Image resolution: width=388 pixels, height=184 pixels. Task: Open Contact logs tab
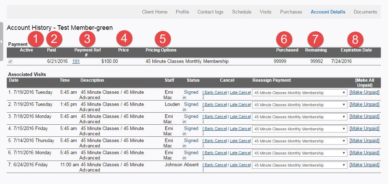[x=210, y=12]
